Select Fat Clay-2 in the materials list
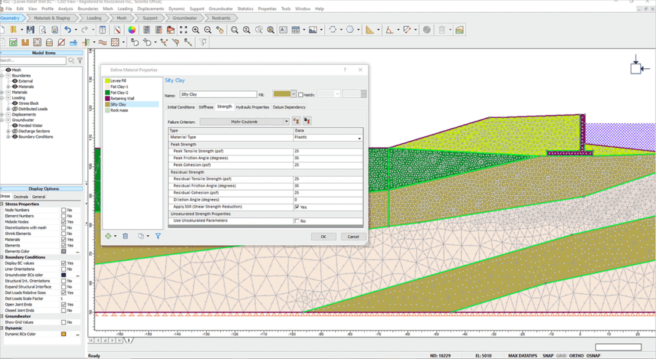The image size is (656, 359). [x=119, y=92]
